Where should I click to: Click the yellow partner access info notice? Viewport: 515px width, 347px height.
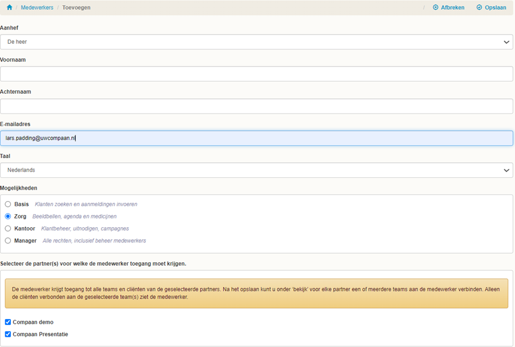pyautogui.click(x=257, y=294)
